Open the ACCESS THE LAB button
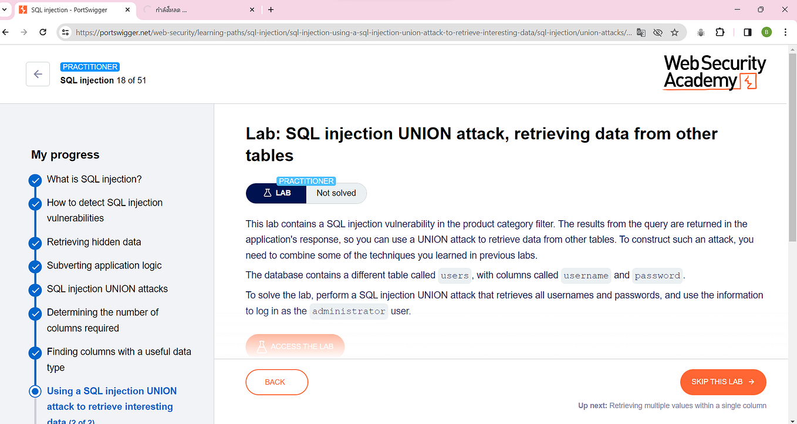The height and width of the screenshot is (424, 797). [295, 346]
